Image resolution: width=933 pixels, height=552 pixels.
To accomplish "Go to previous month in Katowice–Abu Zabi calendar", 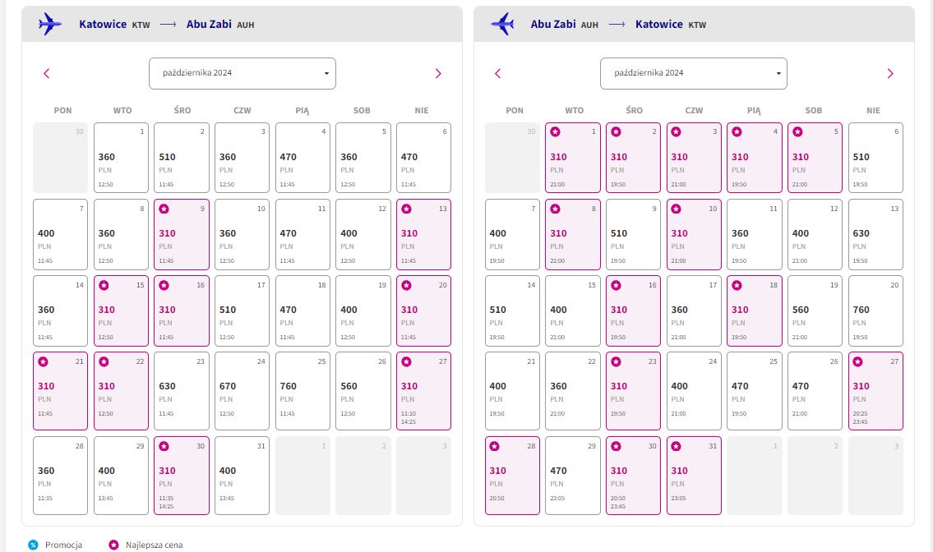I will tap(46, 73).
